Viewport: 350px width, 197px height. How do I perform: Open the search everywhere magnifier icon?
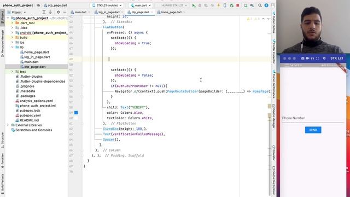[x=260, y=5]
